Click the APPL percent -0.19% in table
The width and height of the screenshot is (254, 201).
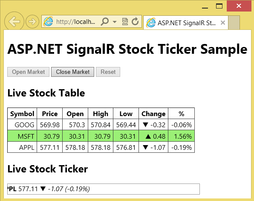tap(182, 147)
